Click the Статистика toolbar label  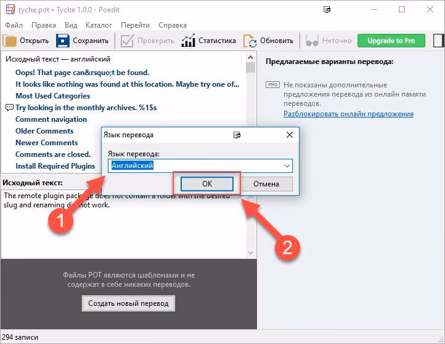(217, 41)
